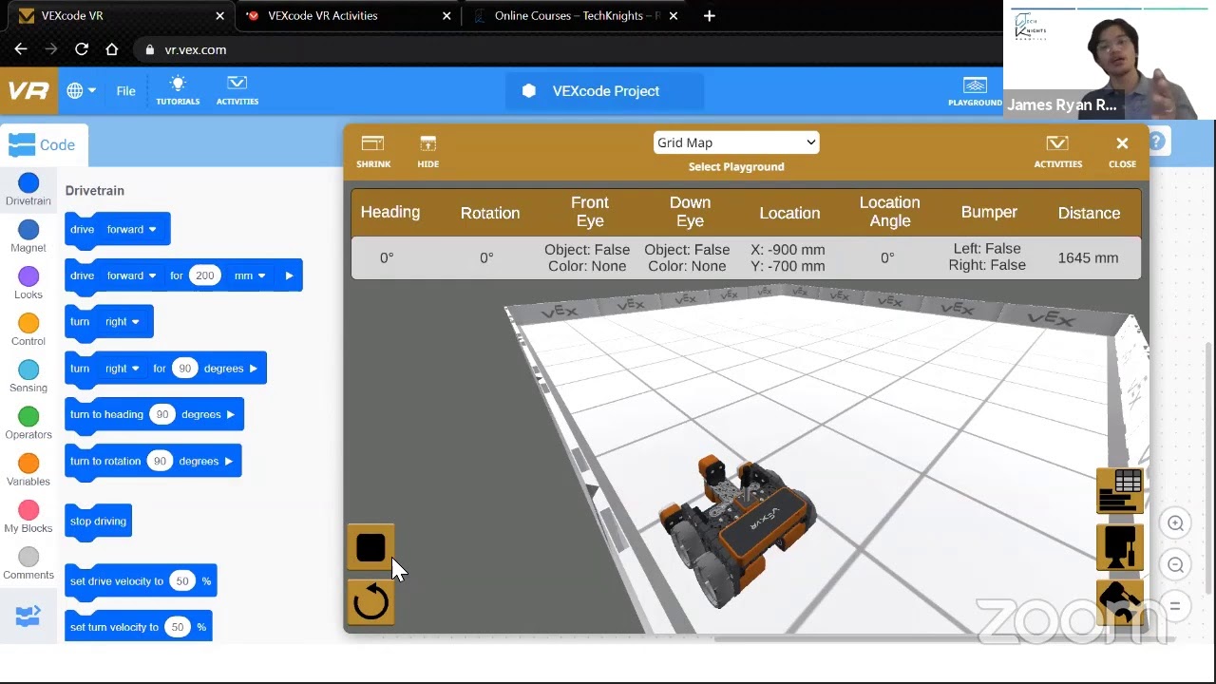Close the playground window
This screenshot has width=1216, height=684.
coord(1122,151)
